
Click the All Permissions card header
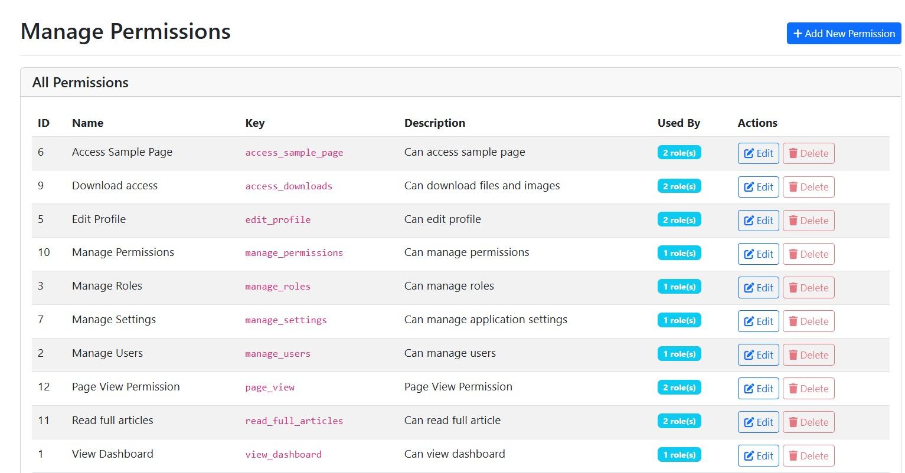point(80,83)
